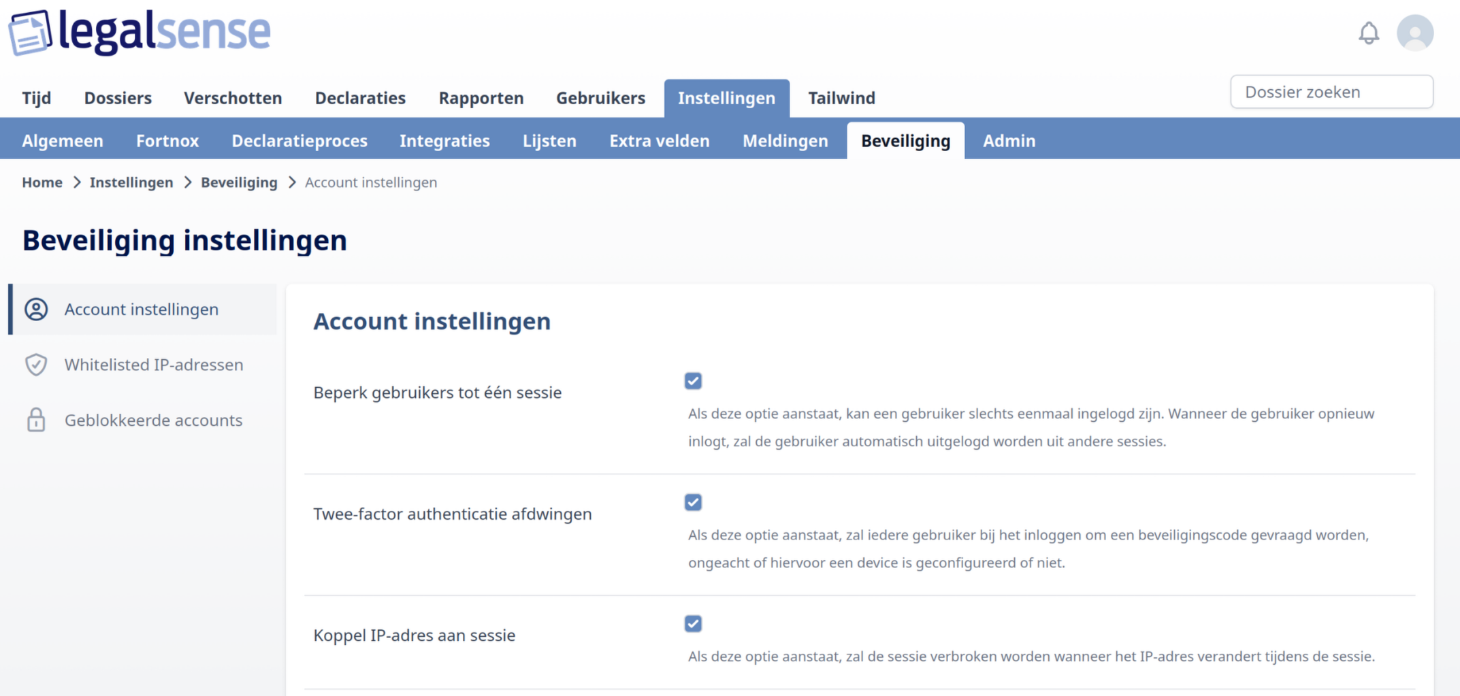Open the Tailwind main tab
The image size is (1460, 696).
(842, 98)
